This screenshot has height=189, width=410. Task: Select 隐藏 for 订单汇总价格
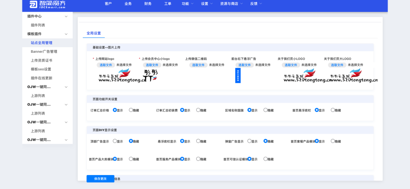pyautogui.click(x=131, y=110)
